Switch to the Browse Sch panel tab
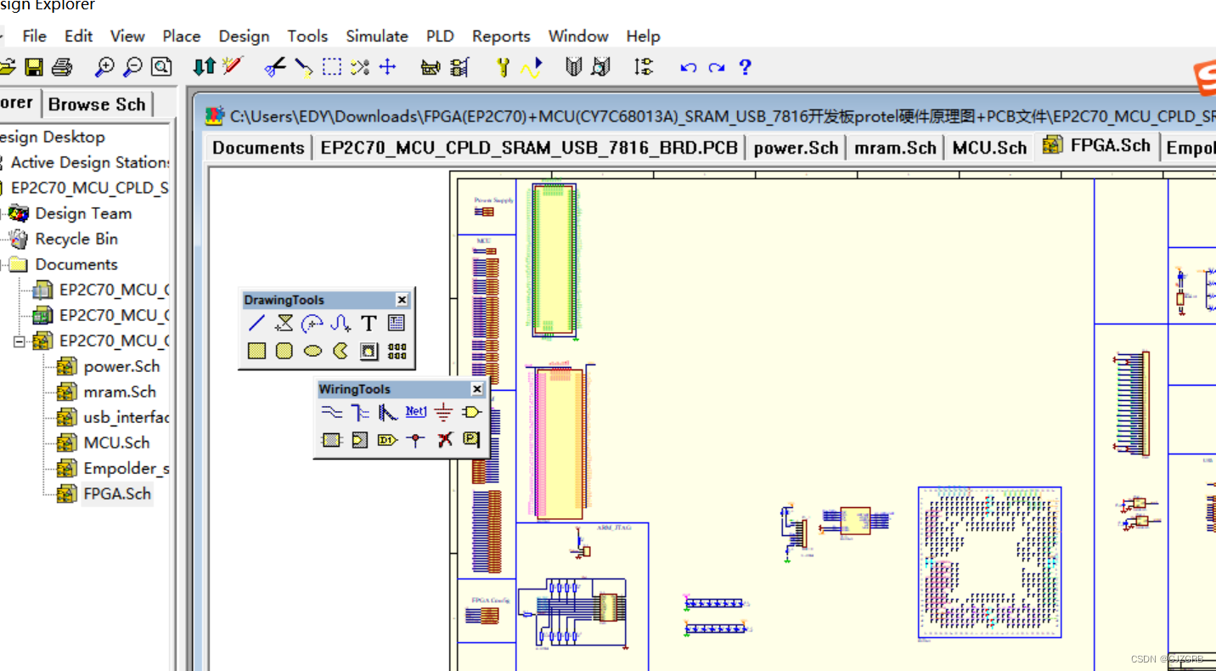Screen dimensions: 1216x671 (96, 104)
